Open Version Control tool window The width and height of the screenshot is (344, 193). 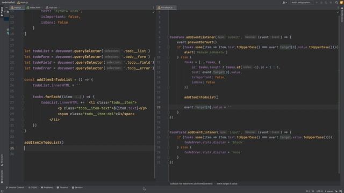tap(15, 188)
